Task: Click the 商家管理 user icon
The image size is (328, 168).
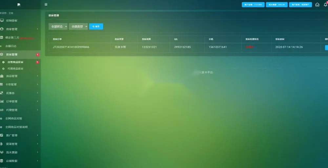Action: (x=2, y=29)
